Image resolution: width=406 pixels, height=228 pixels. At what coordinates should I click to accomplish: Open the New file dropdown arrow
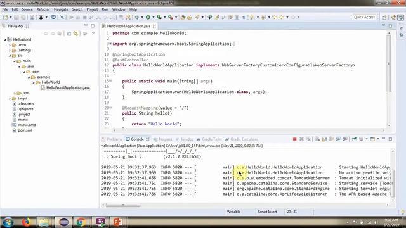11,17
